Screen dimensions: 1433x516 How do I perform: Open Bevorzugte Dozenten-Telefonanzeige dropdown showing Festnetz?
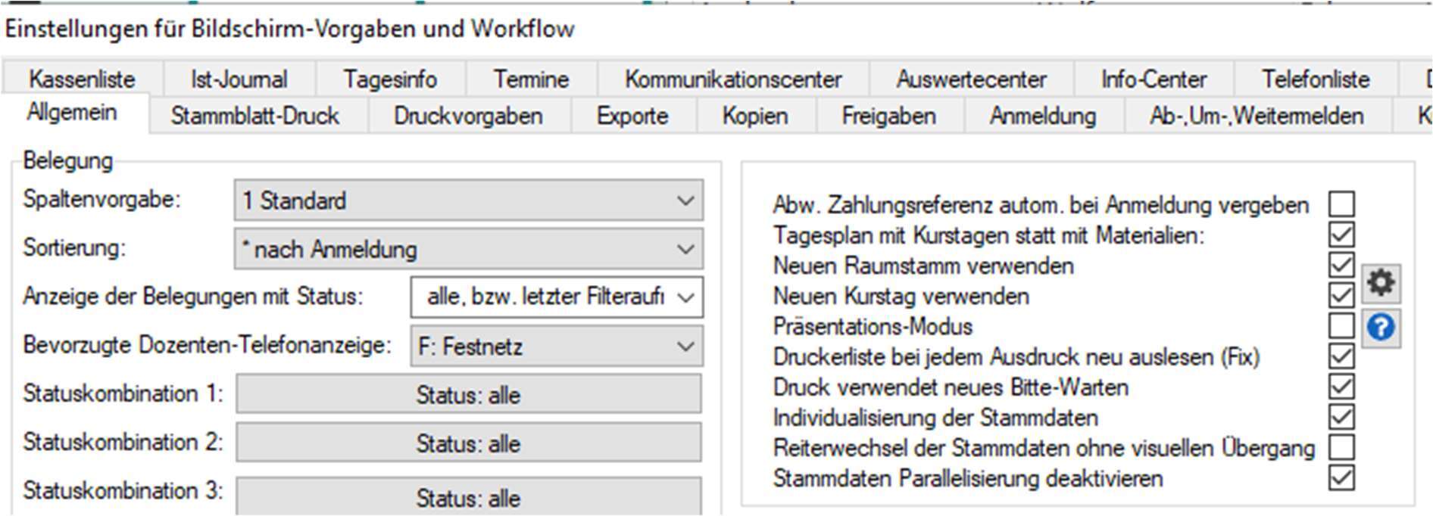click(x=557, y=346)
